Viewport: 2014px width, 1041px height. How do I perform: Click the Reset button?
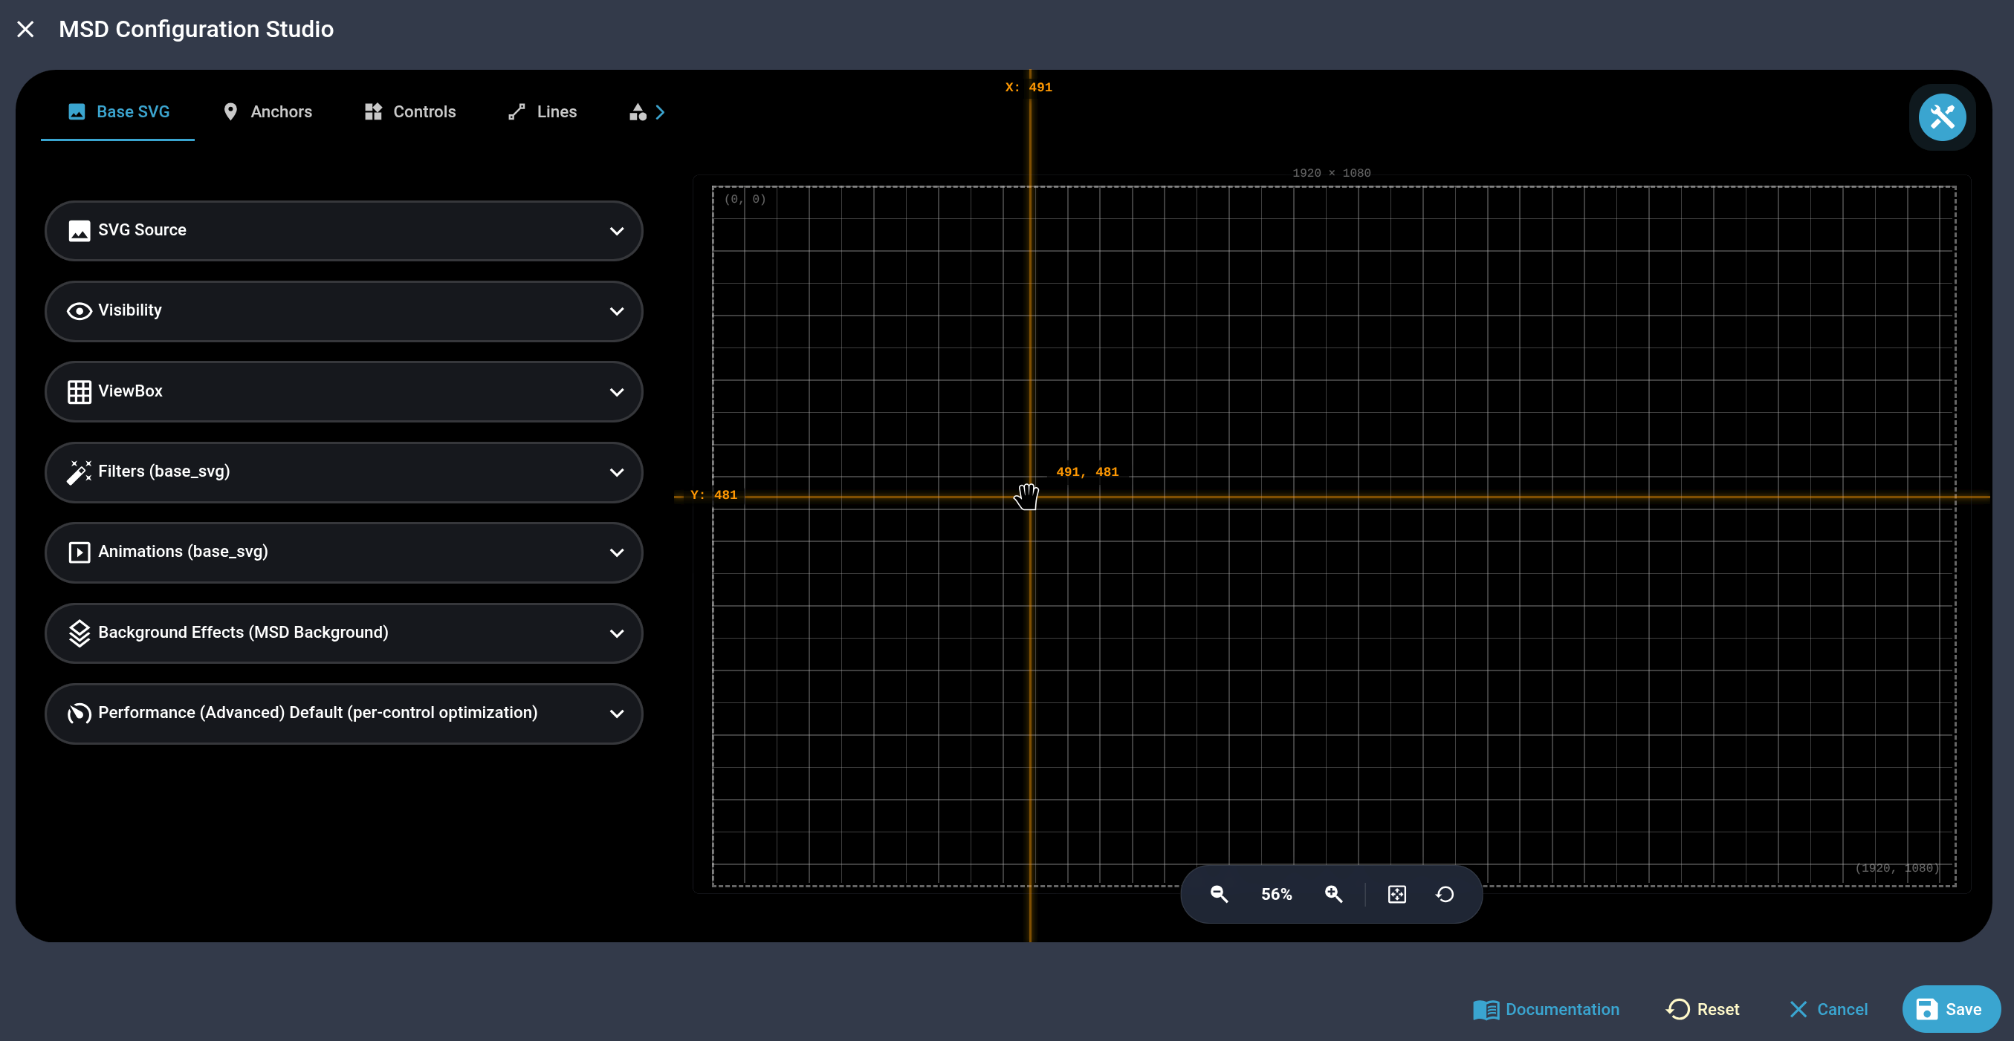pyautogui.click(x=1702, y=1009)
